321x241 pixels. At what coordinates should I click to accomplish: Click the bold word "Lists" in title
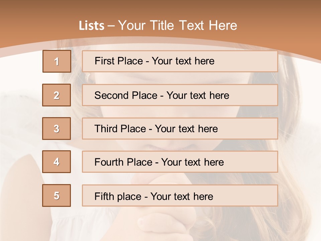coord(92,26)
